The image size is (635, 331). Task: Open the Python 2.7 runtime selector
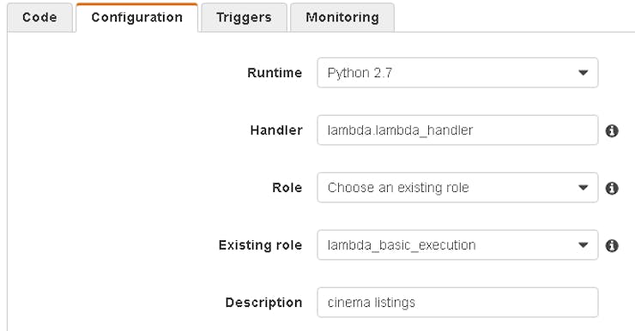click(x=457, y=73)
